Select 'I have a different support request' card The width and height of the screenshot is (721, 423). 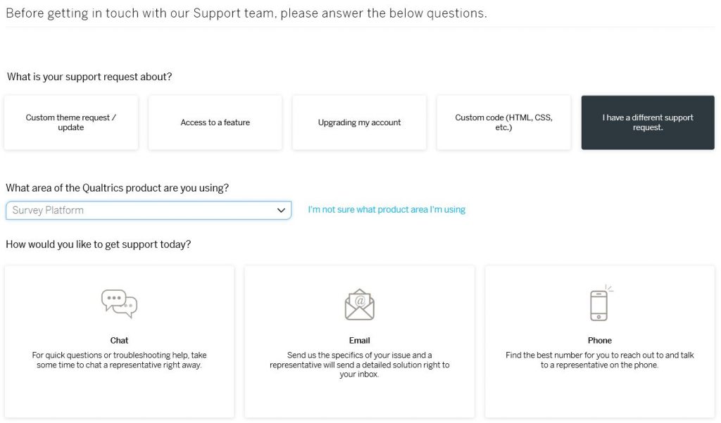pyautogui.click(x=648, y=122)
